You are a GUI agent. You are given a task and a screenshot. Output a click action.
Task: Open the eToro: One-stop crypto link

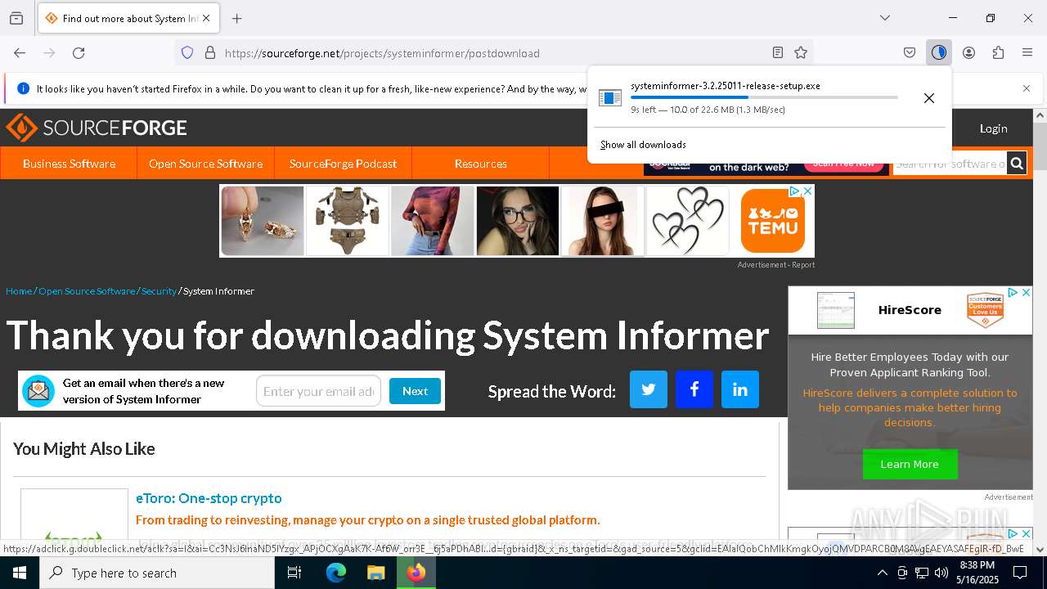pos(209,497)
